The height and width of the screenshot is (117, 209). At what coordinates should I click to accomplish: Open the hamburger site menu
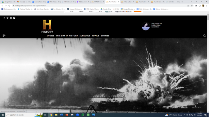pos(4,35)
